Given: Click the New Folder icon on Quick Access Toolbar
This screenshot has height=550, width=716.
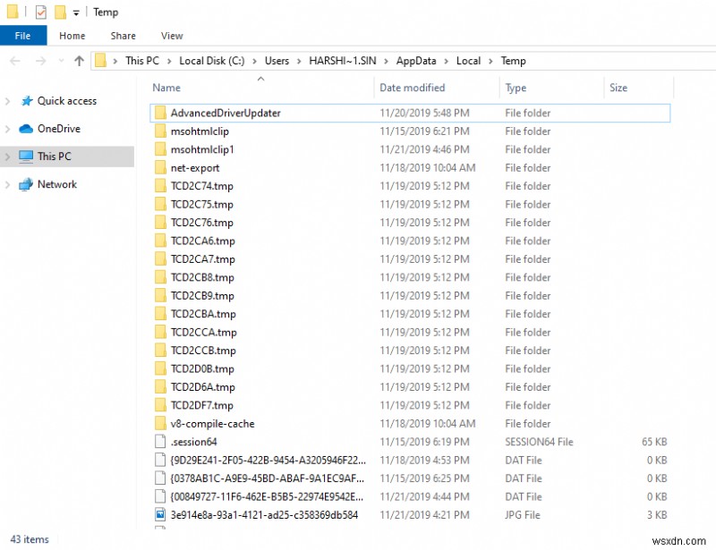Looking at the screenshot, I should tap(61, 12).
